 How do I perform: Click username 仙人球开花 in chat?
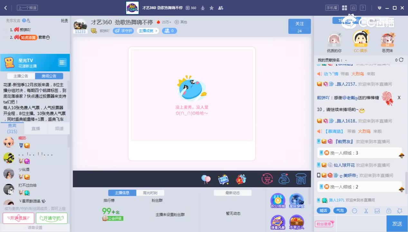(344, 165)
